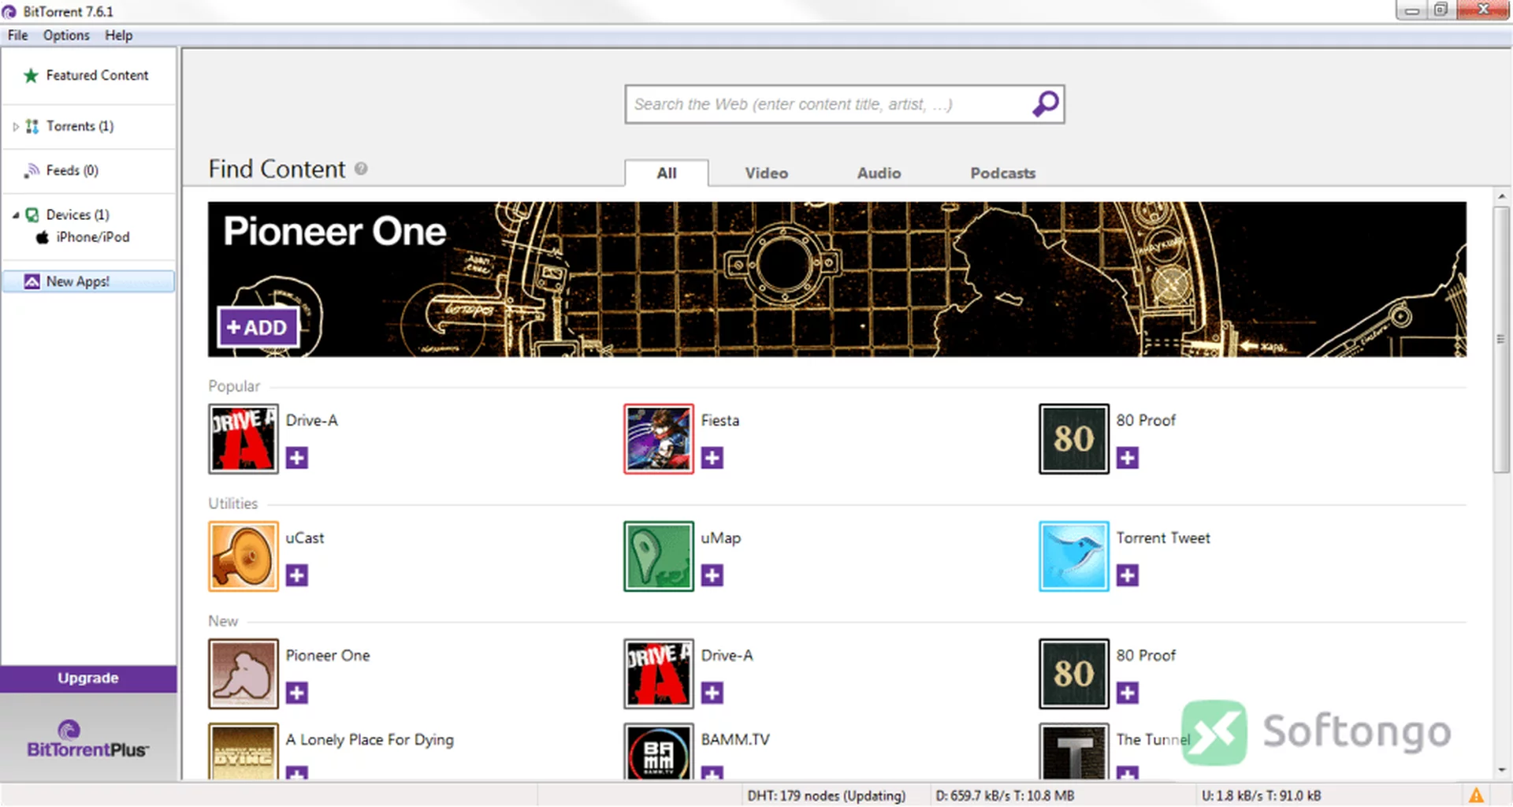Open the Options menu
The width and height of the screenshot is (1513, 807).
(66, 35)
